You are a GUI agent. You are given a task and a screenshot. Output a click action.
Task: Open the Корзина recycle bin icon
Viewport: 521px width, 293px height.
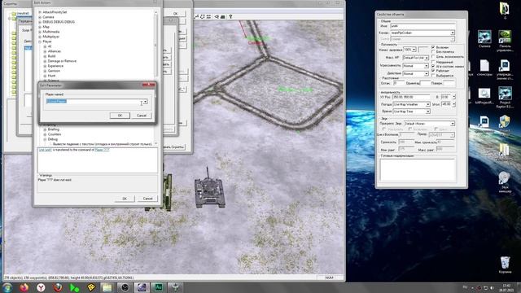pyautogui.click(x=505, y=265)
